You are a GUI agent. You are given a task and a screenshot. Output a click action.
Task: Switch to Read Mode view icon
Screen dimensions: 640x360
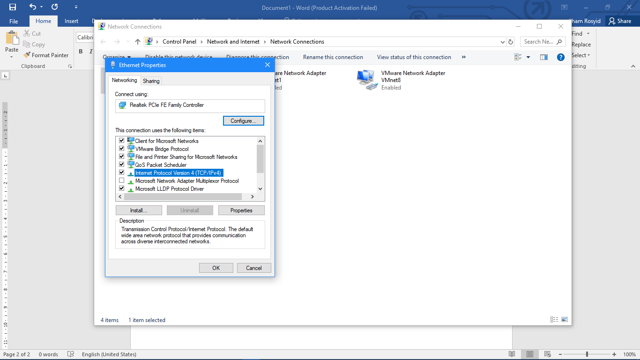[512, 354]
